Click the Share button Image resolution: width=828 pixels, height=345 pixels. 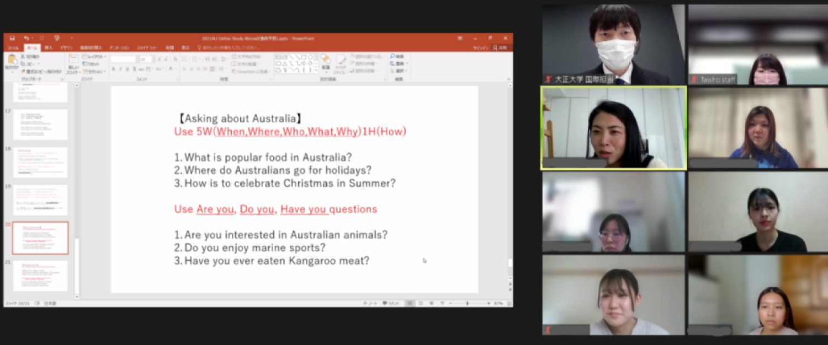pos(500,48)
